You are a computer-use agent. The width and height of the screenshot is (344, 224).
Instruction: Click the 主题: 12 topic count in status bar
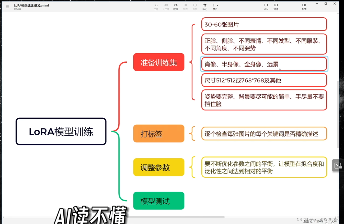(x=308, y=221)
